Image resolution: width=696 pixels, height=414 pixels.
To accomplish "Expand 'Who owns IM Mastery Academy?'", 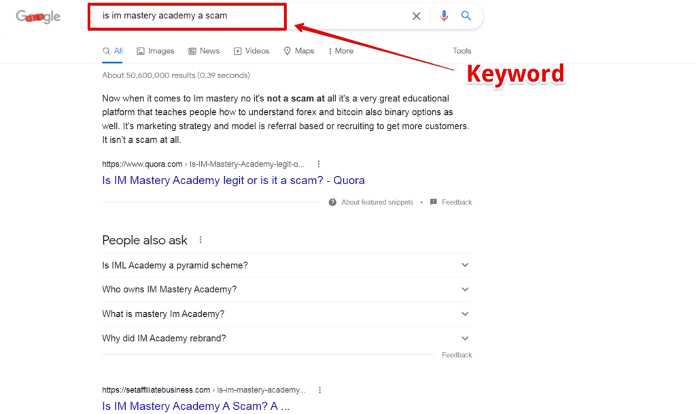I will (x=287, y=290).
